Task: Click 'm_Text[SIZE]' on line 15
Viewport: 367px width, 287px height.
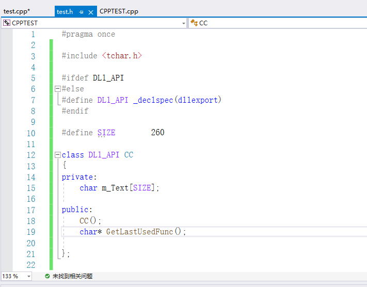Action: pos(128,188)
